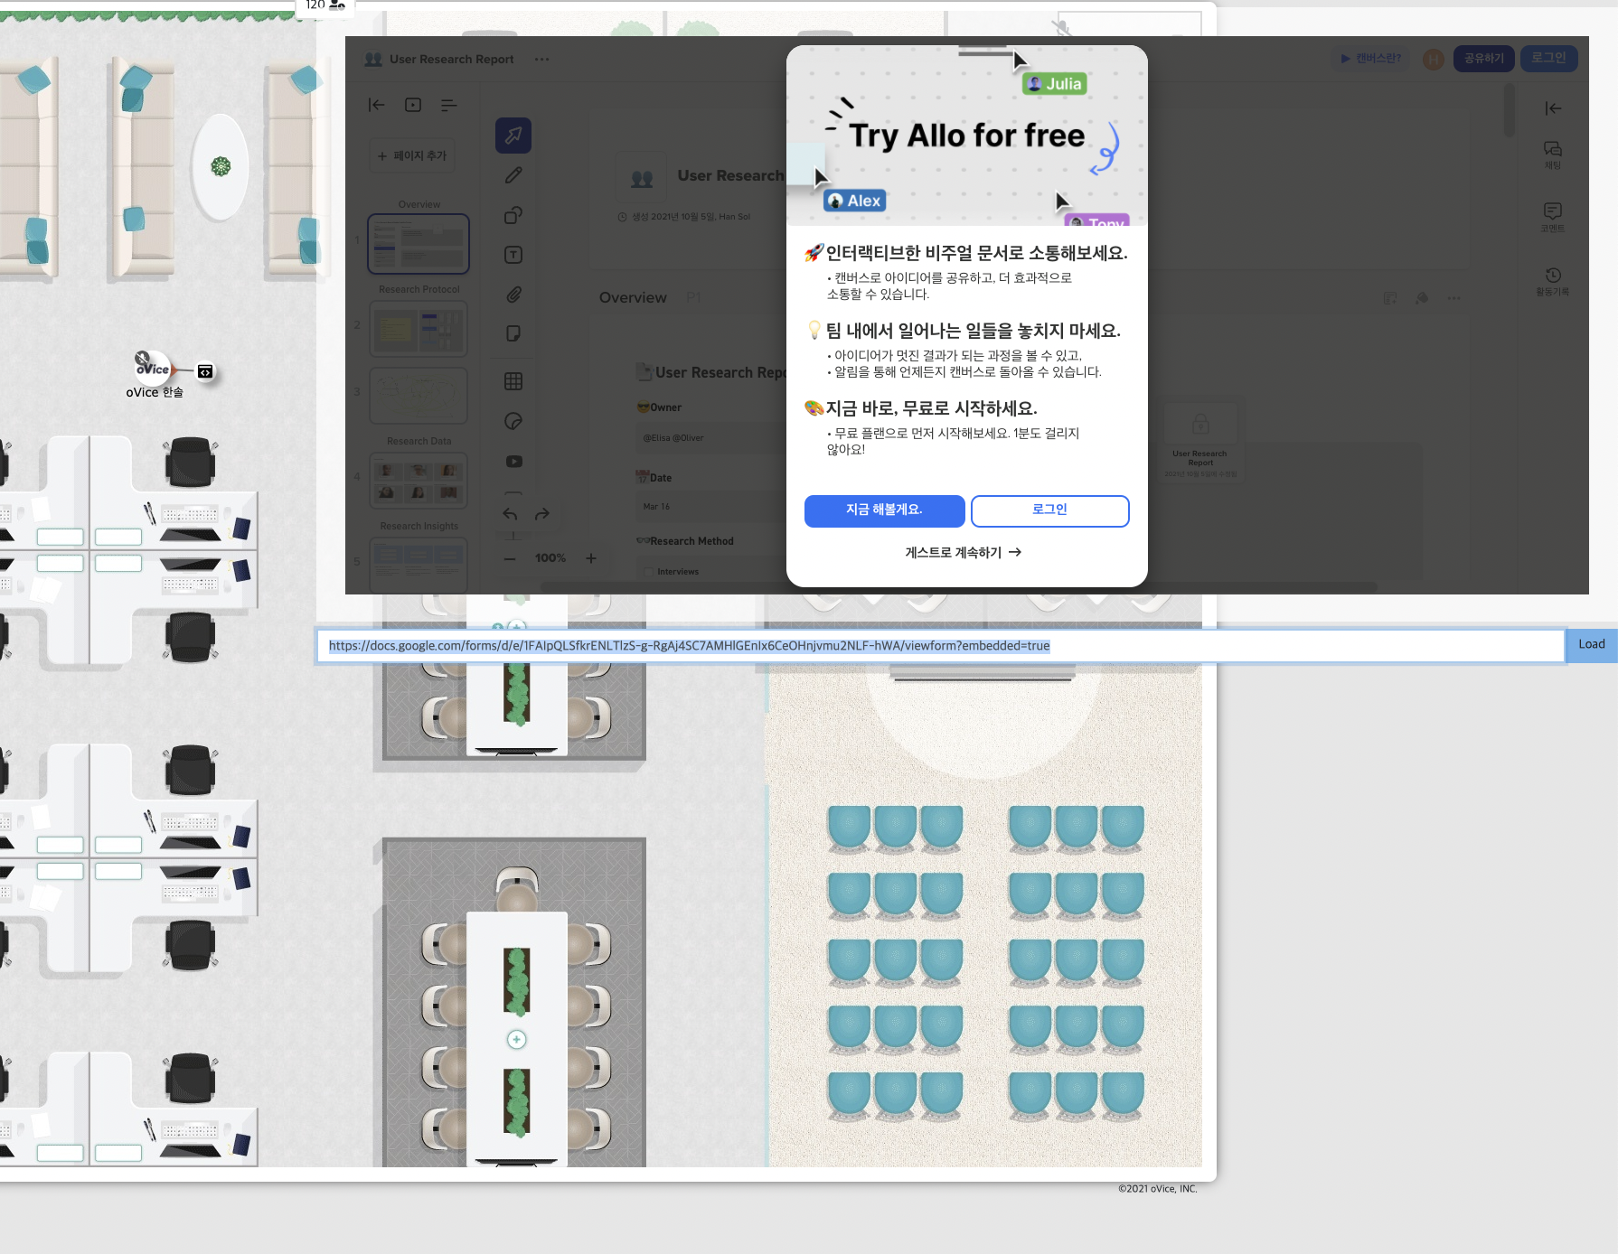Click the plus marker on the lower meeting table
The height and width of the screenshot is (1254, 1618).
pos(516,1040)
